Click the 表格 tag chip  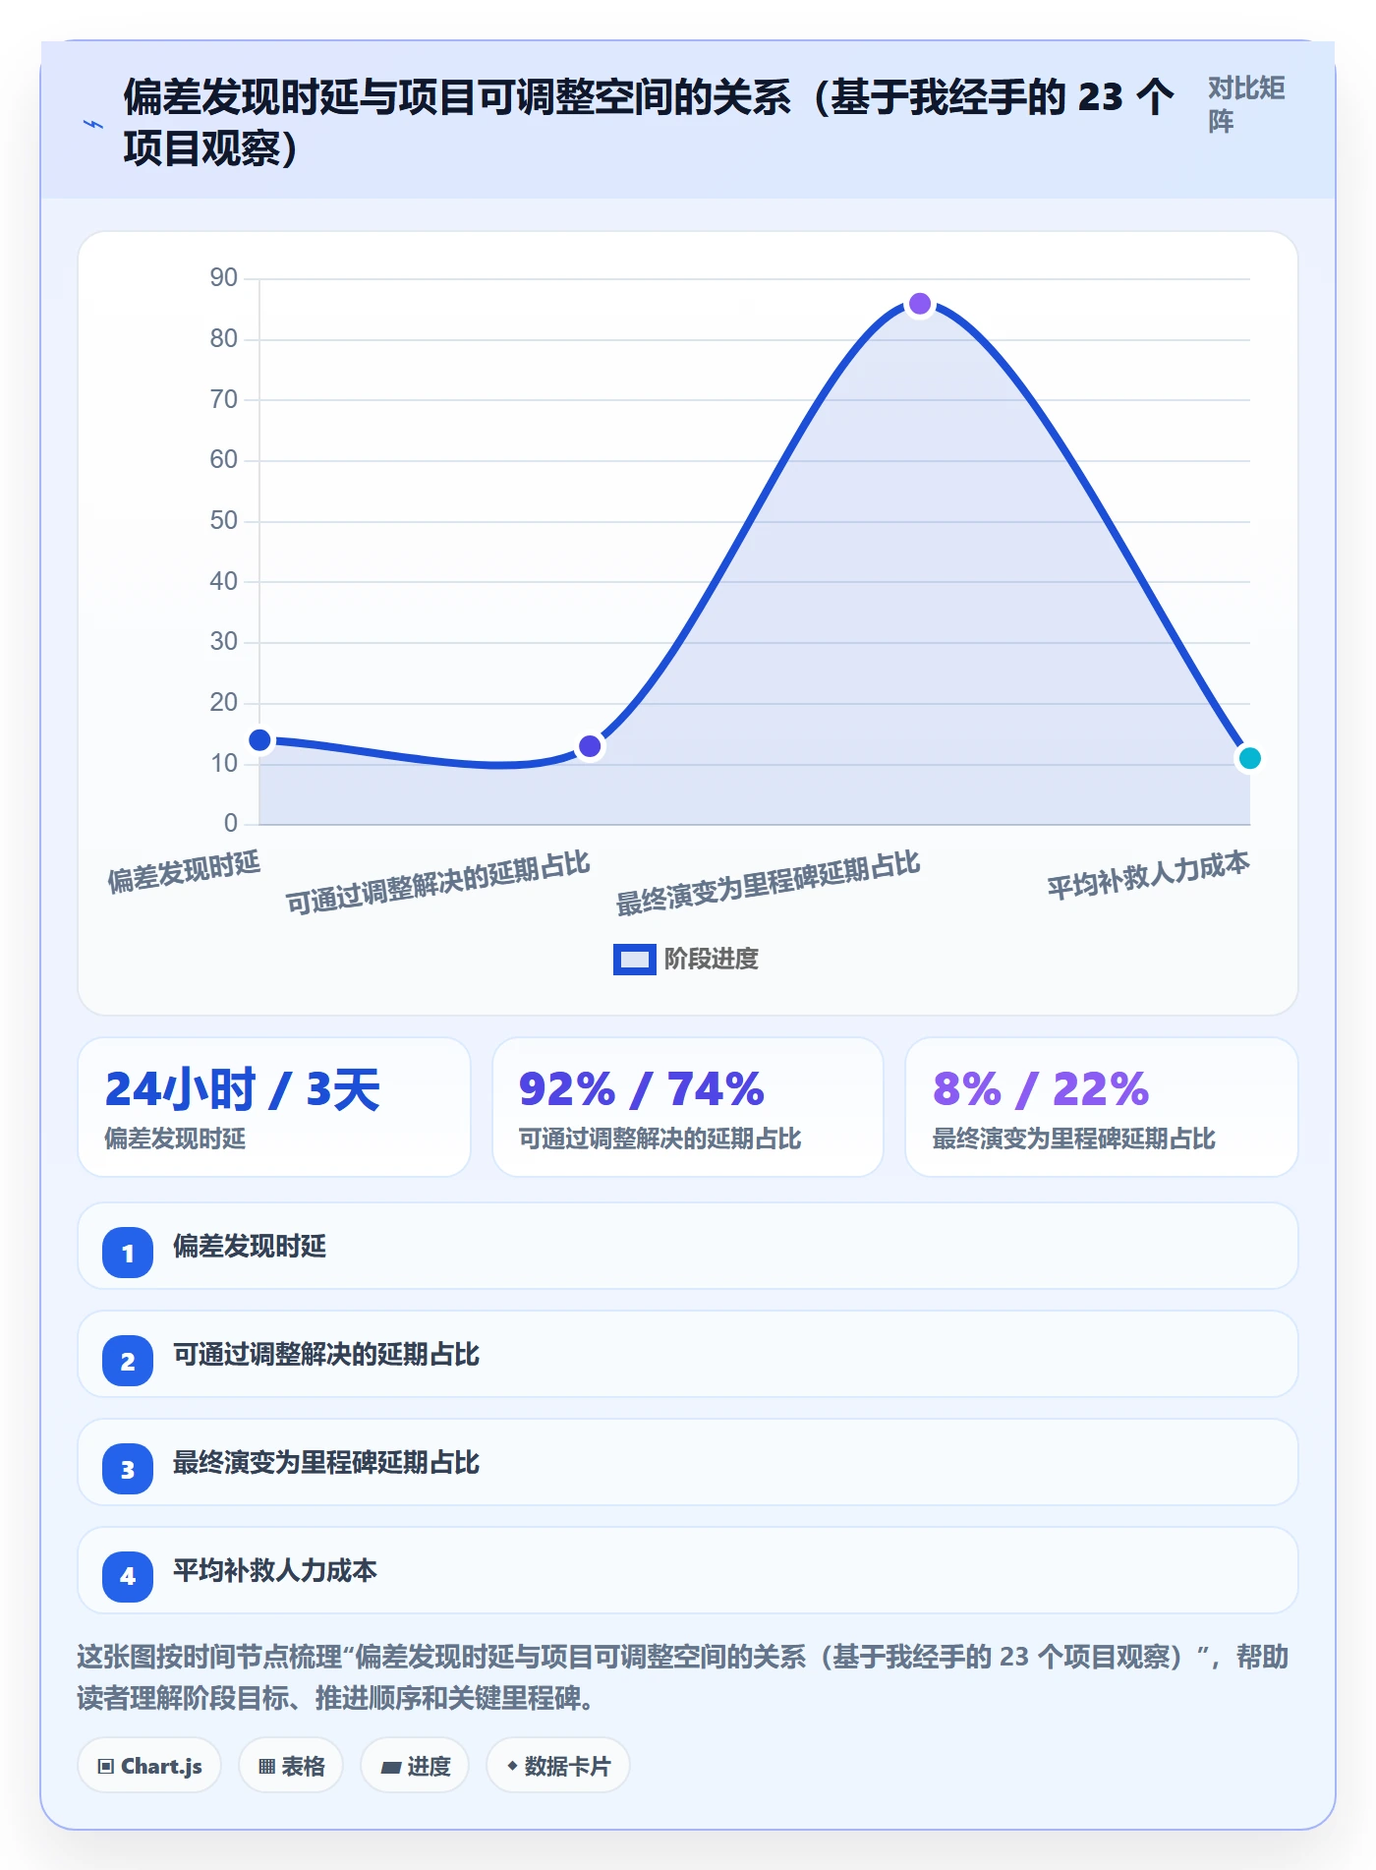coord(291,1766)
